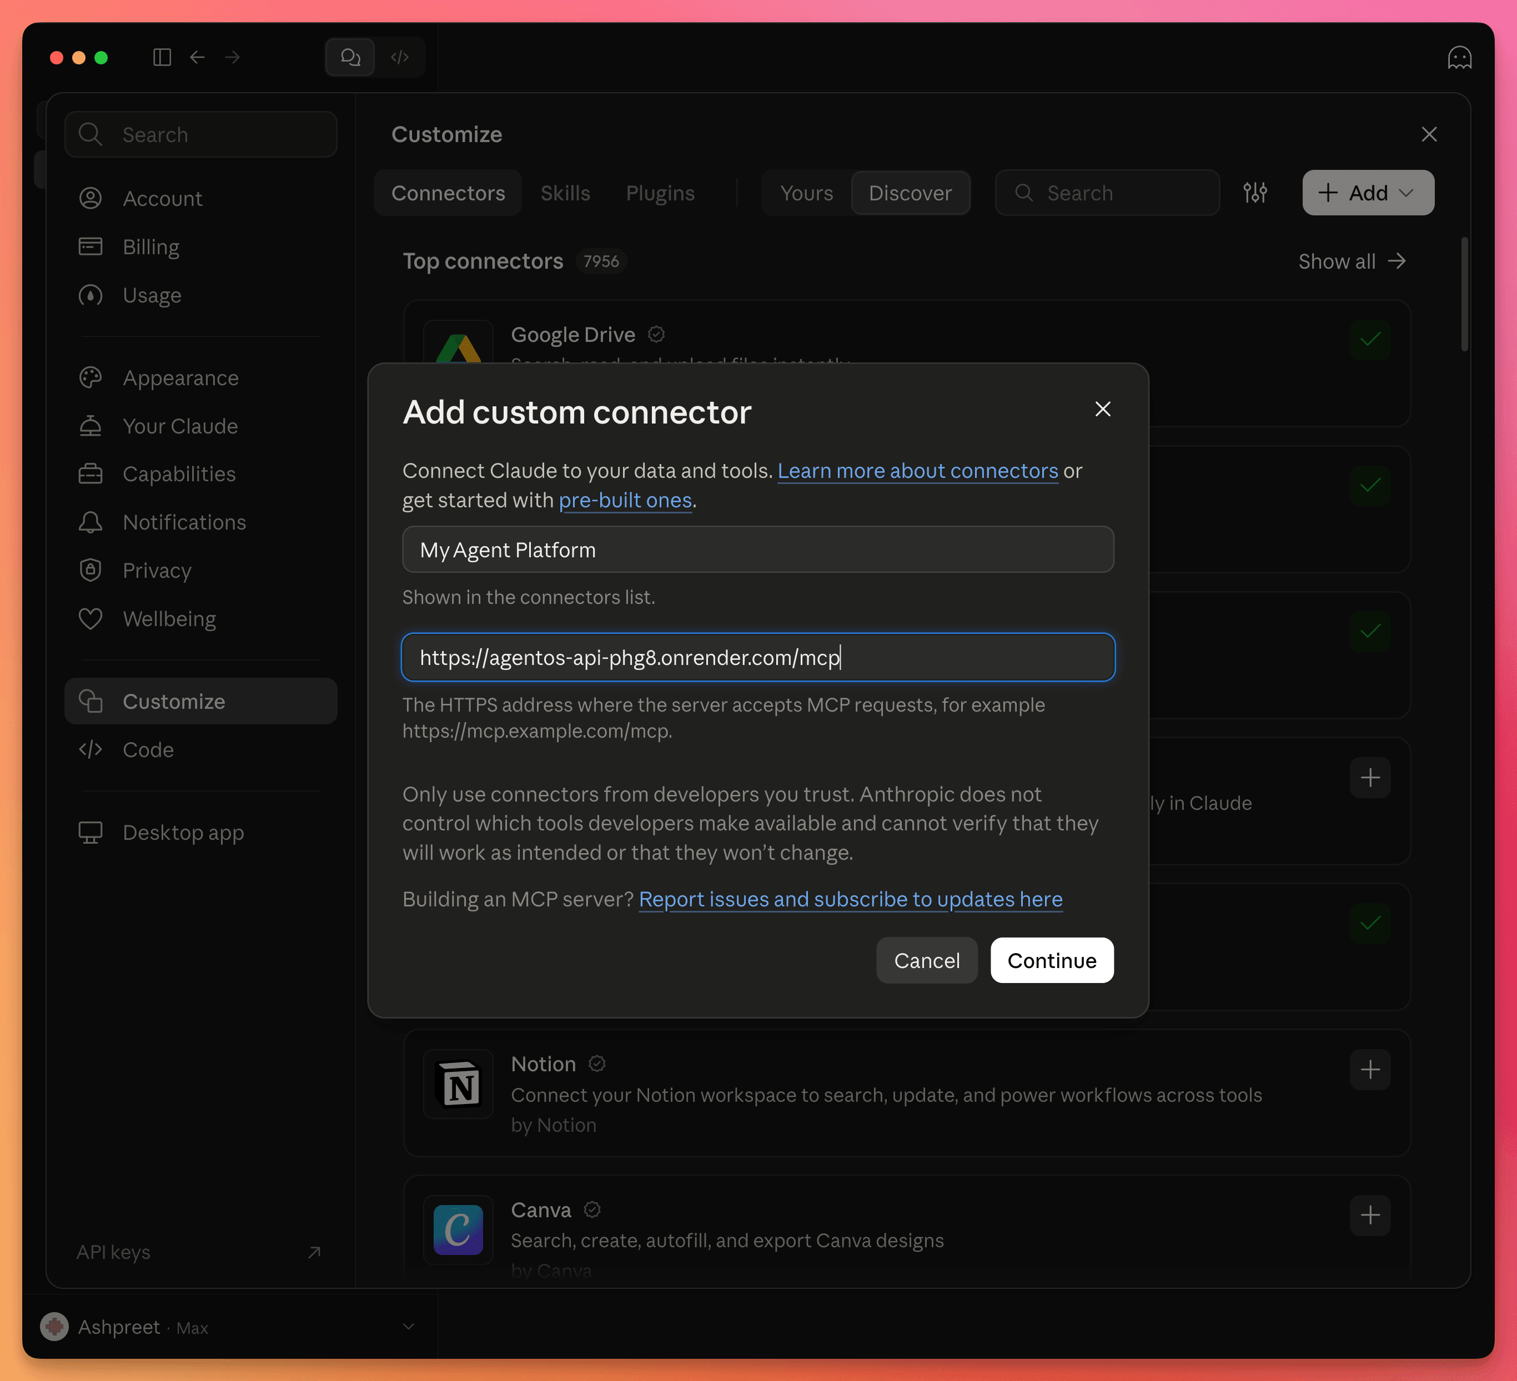The height and width of the screenshot is (1381, 1517).
Task: Close the Add custom connector dialog
Action: pos(1102,409)
